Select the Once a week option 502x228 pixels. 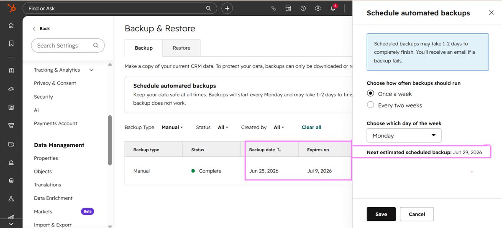click(370, 93)
